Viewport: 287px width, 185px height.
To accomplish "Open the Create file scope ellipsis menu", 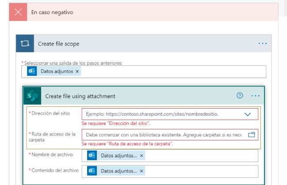I will pyautogui.click(x=263, y=44).
